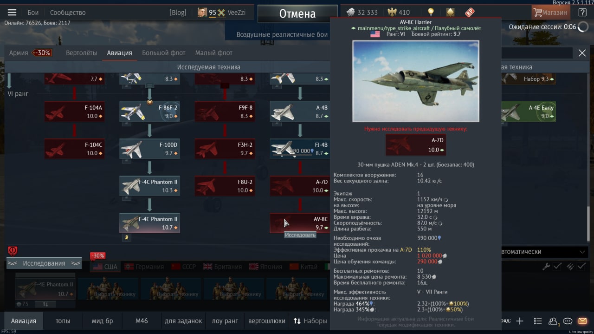The height and width of the screenshot is (334, 594).
Task: Open the chat speech bubble icon
Action: click(x=568, y=321)
